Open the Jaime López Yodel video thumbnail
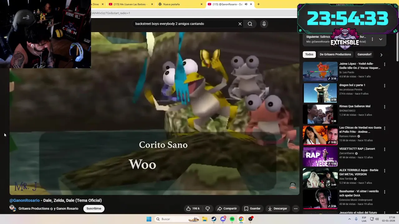Screen dimensions: 399x224 [320, 71]
